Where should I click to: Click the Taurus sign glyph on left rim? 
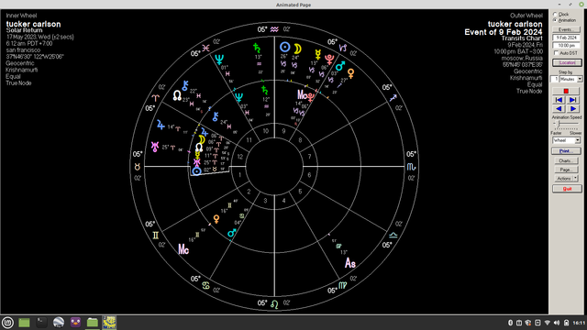(138, 167)
